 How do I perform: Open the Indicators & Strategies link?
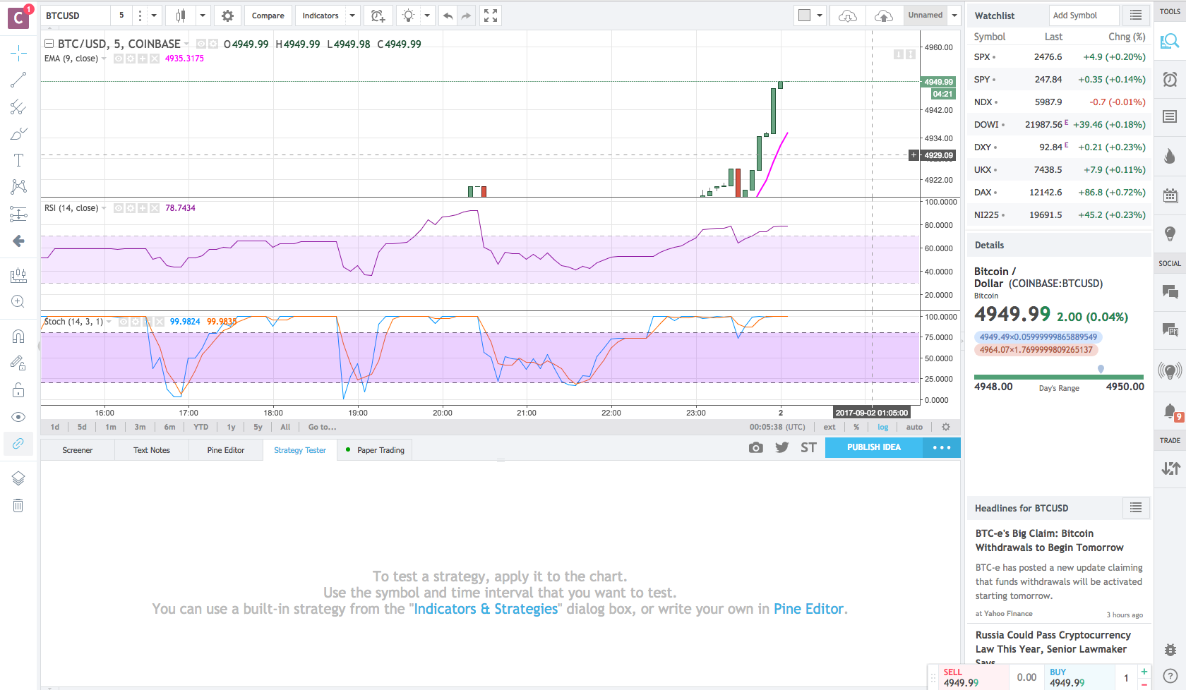pos(486,609)
